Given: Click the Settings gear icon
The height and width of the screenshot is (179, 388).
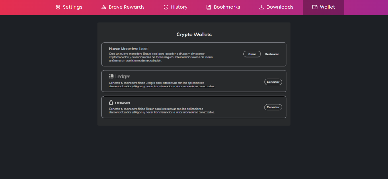Looking at the screenshot, I should coord(58,7).
